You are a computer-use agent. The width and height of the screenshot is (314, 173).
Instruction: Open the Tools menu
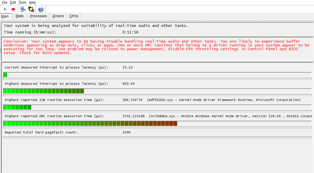22,2
